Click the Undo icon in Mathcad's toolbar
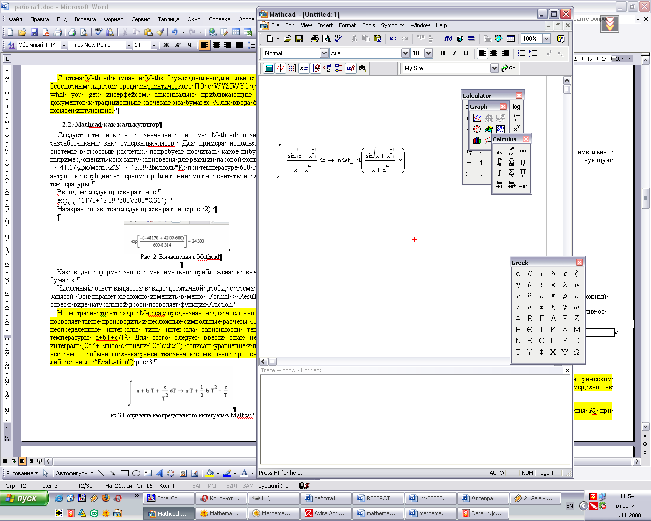 [393, 39]
